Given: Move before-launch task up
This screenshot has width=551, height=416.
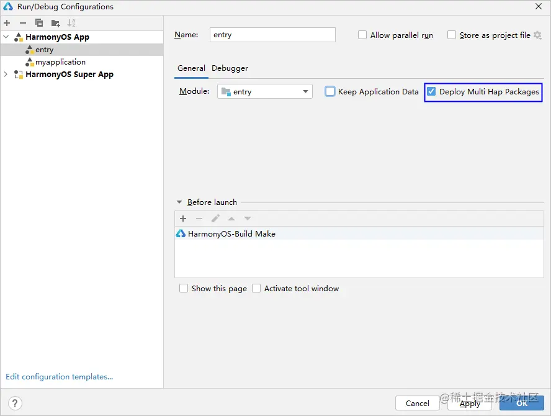Looking at the screenshot, I should [231, 219].
